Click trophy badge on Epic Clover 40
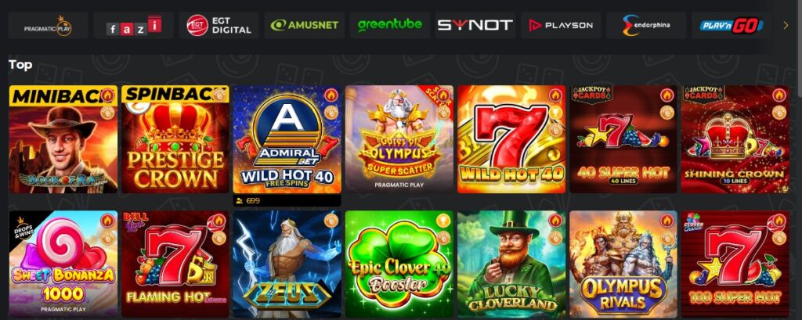Image resolution: width=802 pixels, height=320 pixels. coord(443,221)
